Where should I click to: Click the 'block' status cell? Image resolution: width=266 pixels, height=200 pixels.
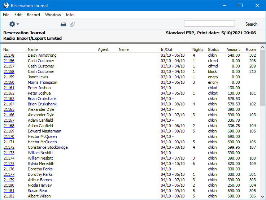pyautogui.click(x=212, y=71)
